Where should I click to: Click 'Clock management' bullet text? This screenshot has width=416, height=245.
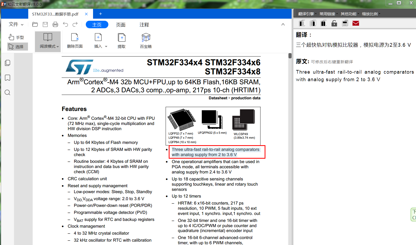point(86,226)
